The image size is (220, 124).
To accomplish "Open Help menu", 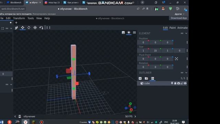I will [47, 18].
